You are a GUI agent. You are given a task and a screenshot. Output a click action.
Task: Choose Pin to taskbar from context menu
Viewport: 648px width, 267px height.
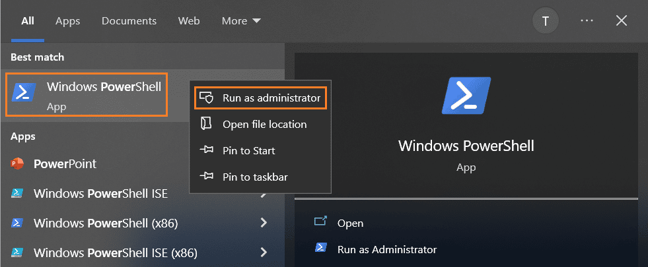(254, 177)
